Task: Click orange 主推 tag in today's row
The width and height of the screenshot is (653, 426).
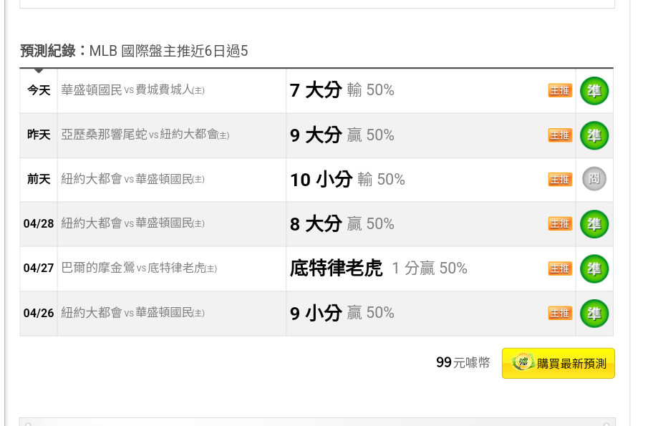Action: [x=560, y=90]
